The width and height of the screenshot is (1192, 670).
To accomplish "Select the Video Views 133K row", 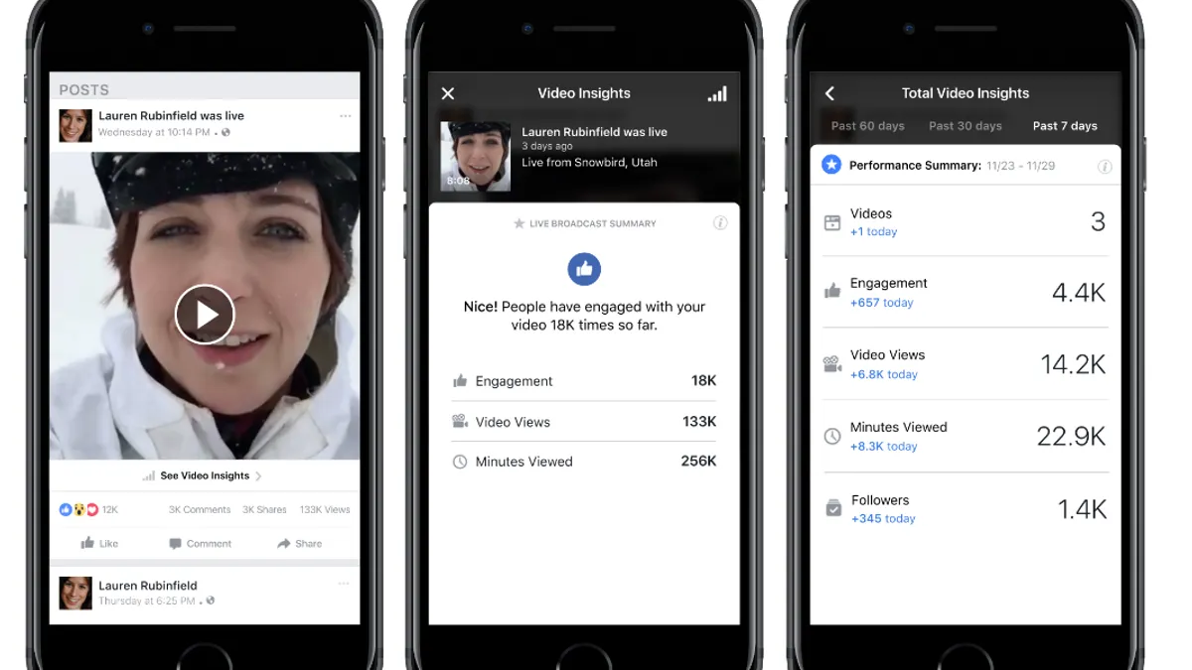I will click(584, 422).
